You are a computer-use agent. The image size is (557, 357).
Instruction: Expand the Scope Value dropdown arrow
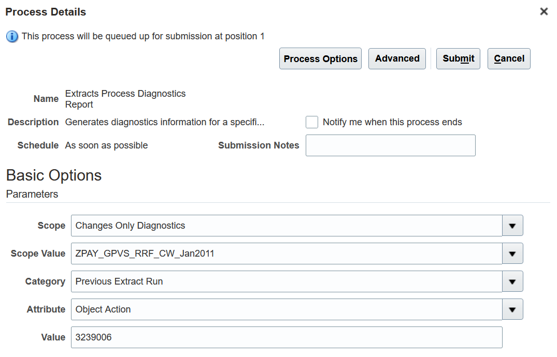512,254
